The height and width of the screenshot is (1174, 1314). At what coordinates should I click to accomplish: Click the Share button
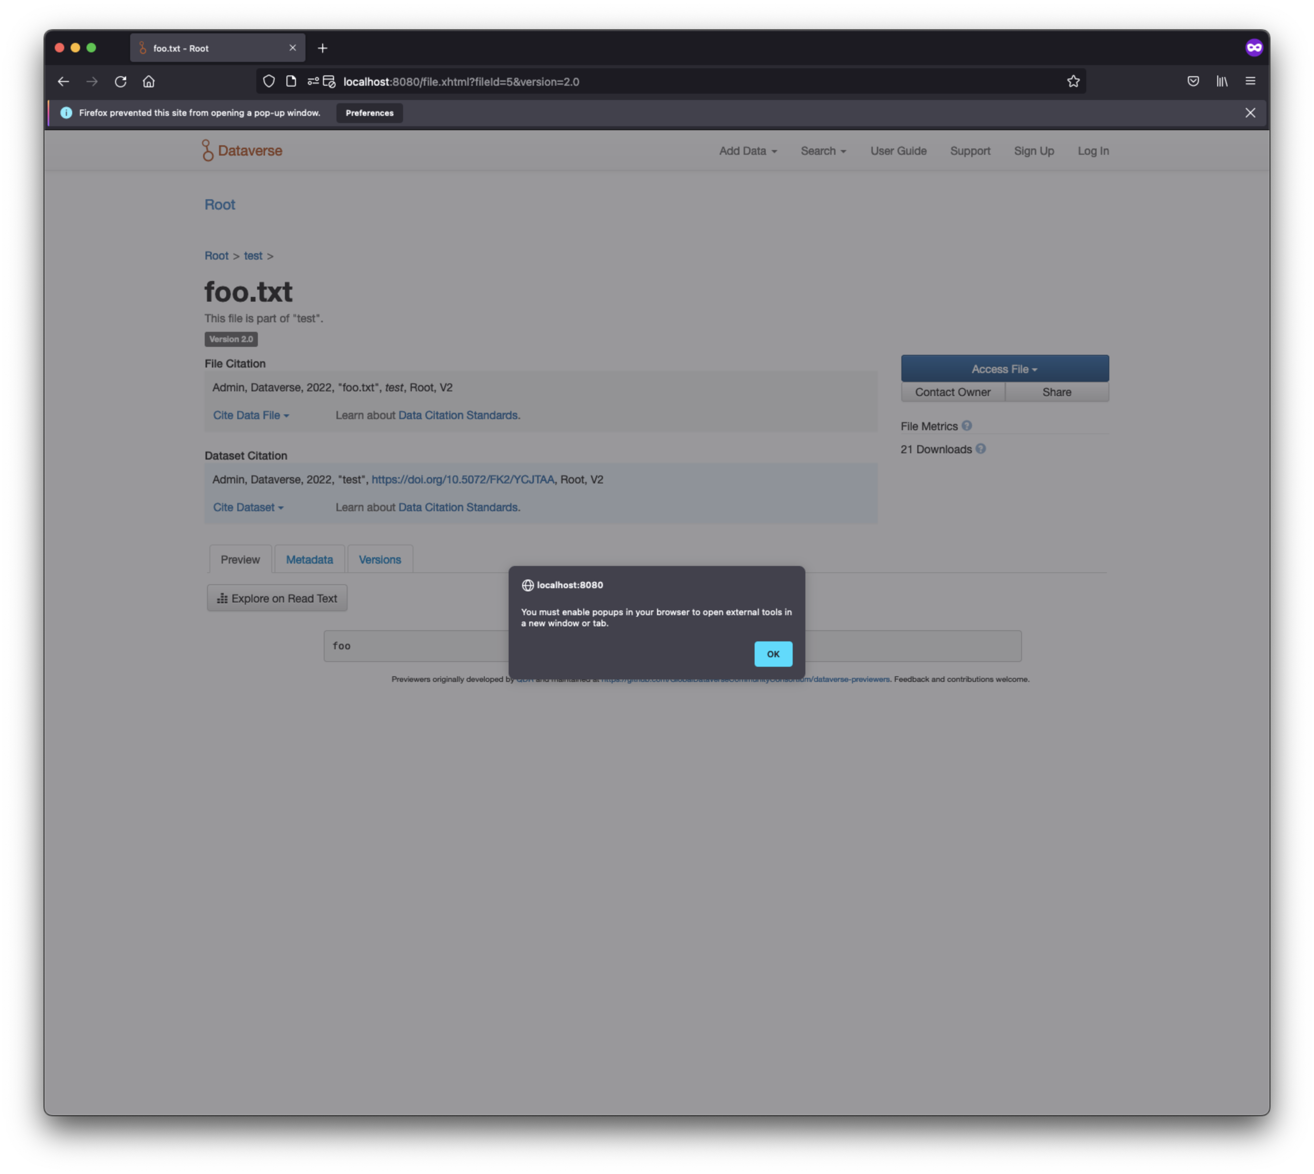(x=1057, y=392)
